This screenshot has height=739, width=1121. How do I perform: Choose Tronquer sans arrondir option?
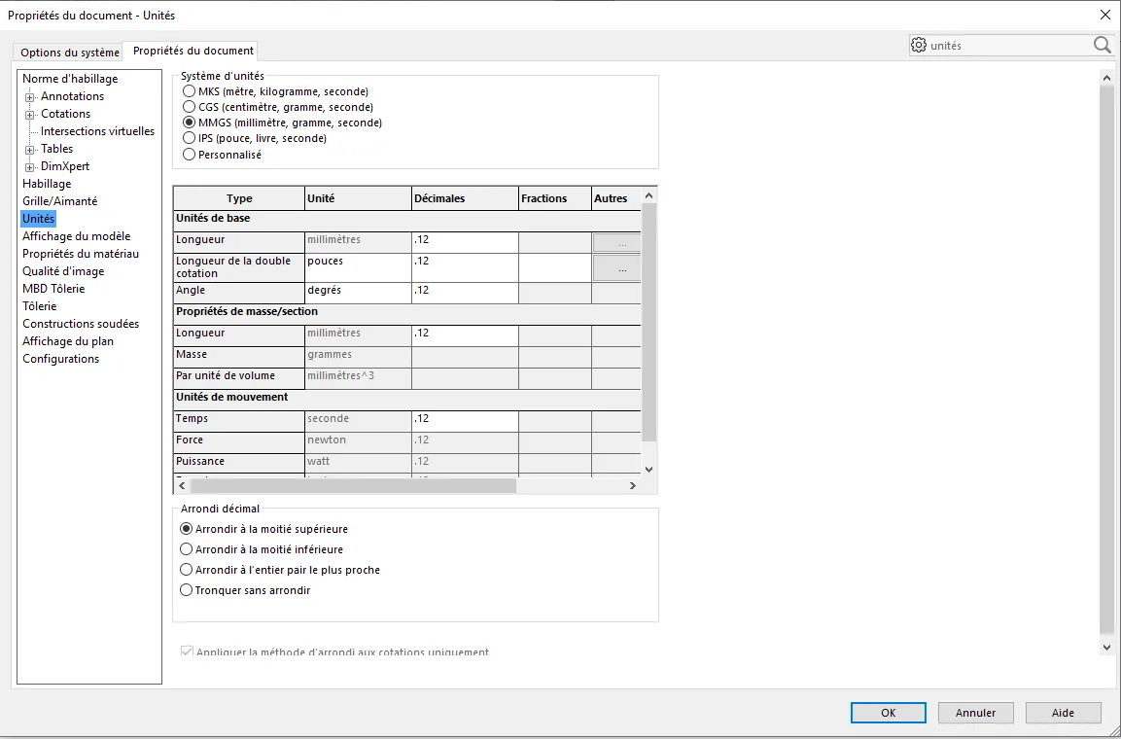pyautogui.click(x=186, y=590)
